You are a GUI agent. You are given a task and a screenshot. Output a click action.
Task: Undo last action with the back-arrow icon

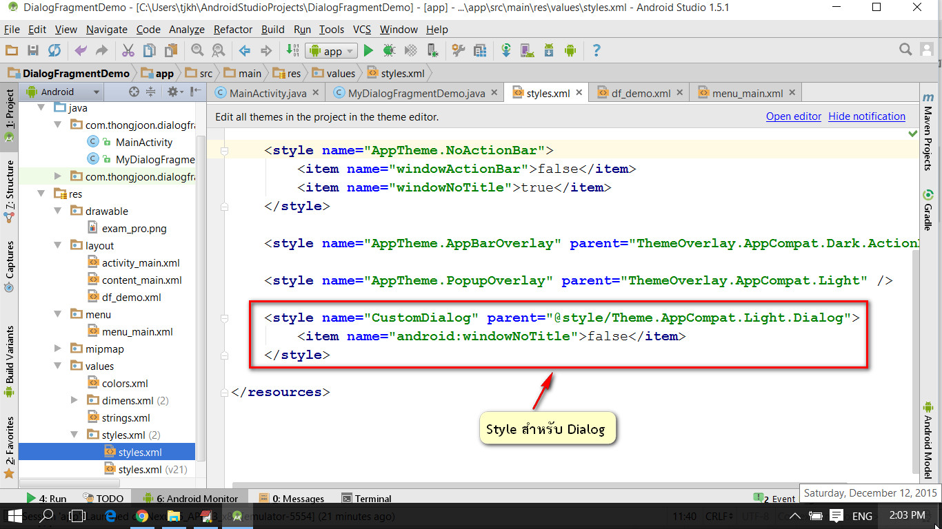(x=80, y=50)
